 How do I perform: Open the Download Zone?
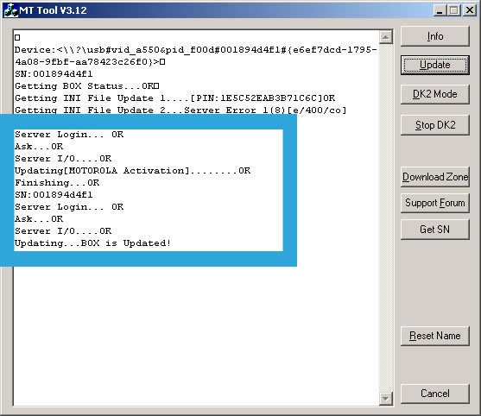(x=435, y=177)
